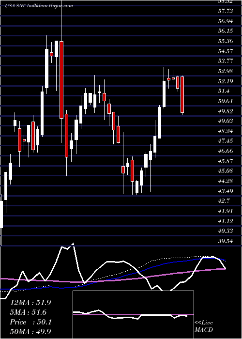Click the last red candle on the right
The image size is (242, 339).
click(x=182, y=95)
